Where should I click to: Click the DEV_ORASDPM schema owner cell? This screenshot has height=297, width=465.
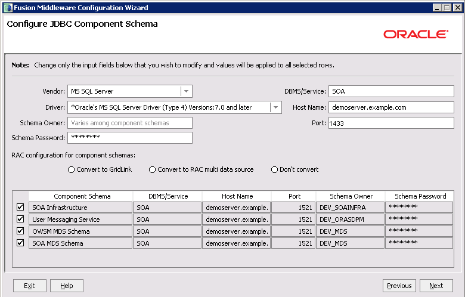350,219
